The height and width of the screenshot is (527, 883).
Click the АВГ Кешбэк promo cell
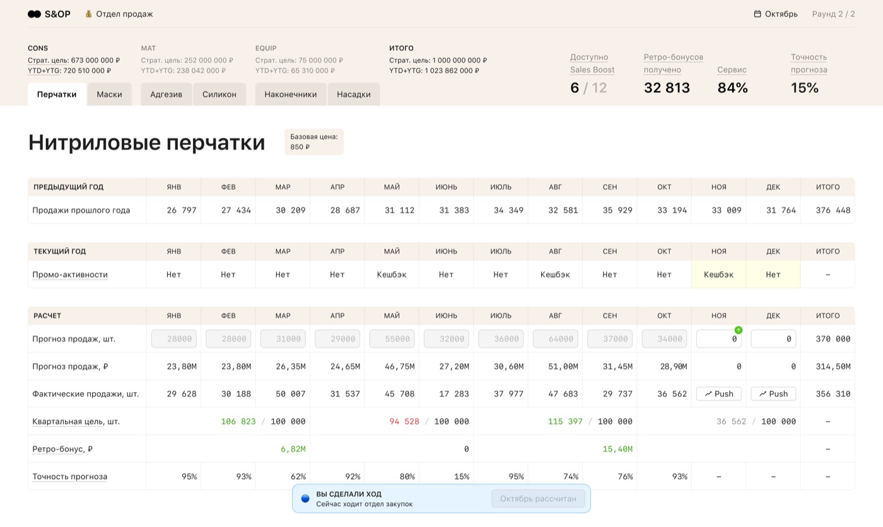[555, 275]
